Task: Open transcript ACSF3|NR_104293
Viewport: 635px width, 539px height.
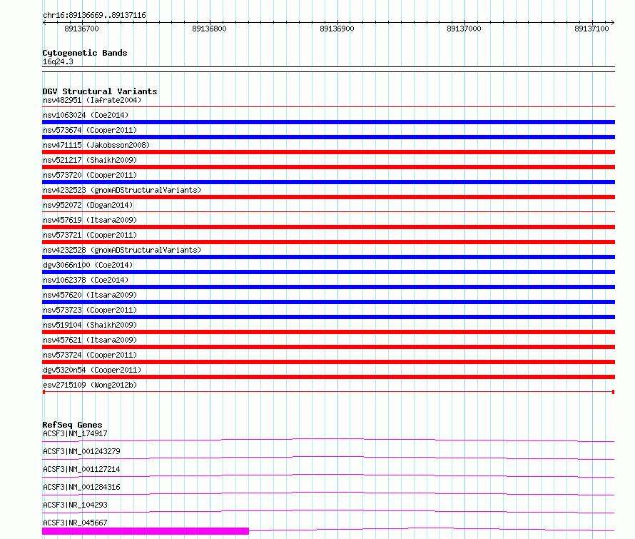Action: tap(75, 505)
